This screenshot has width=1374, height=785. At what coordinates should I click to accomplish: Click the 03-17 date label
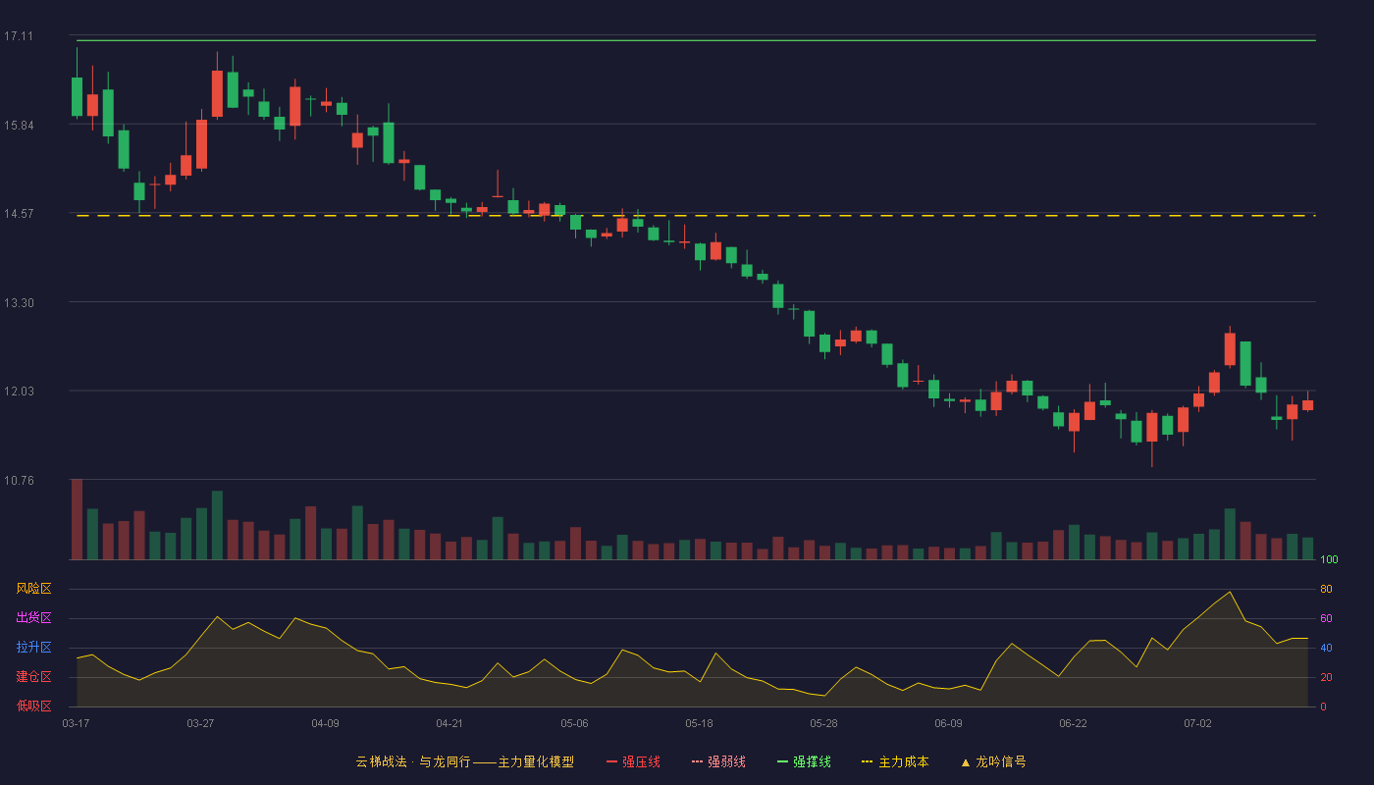coord(76,723)
